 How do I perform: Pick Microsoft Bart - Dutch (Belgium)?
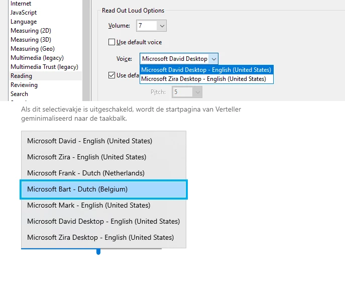point(103,190)
